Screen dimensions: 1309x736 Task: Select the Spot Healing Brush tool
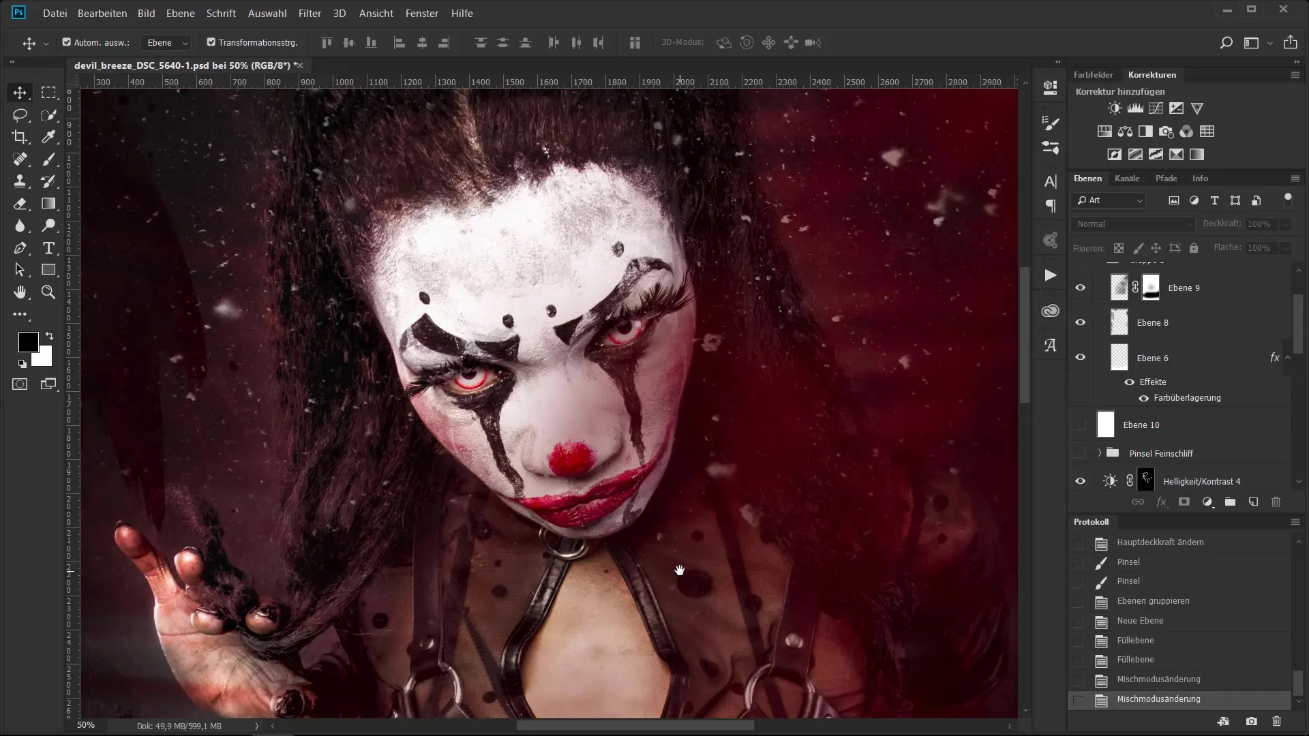(x=20, y=159)
